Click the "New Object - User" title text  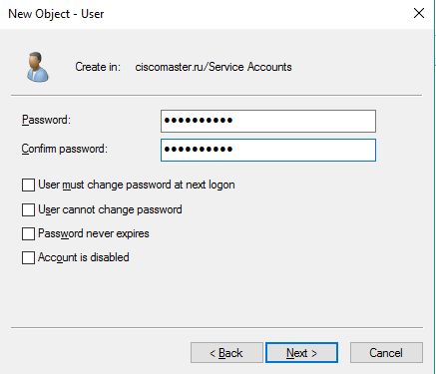(56, 14)
